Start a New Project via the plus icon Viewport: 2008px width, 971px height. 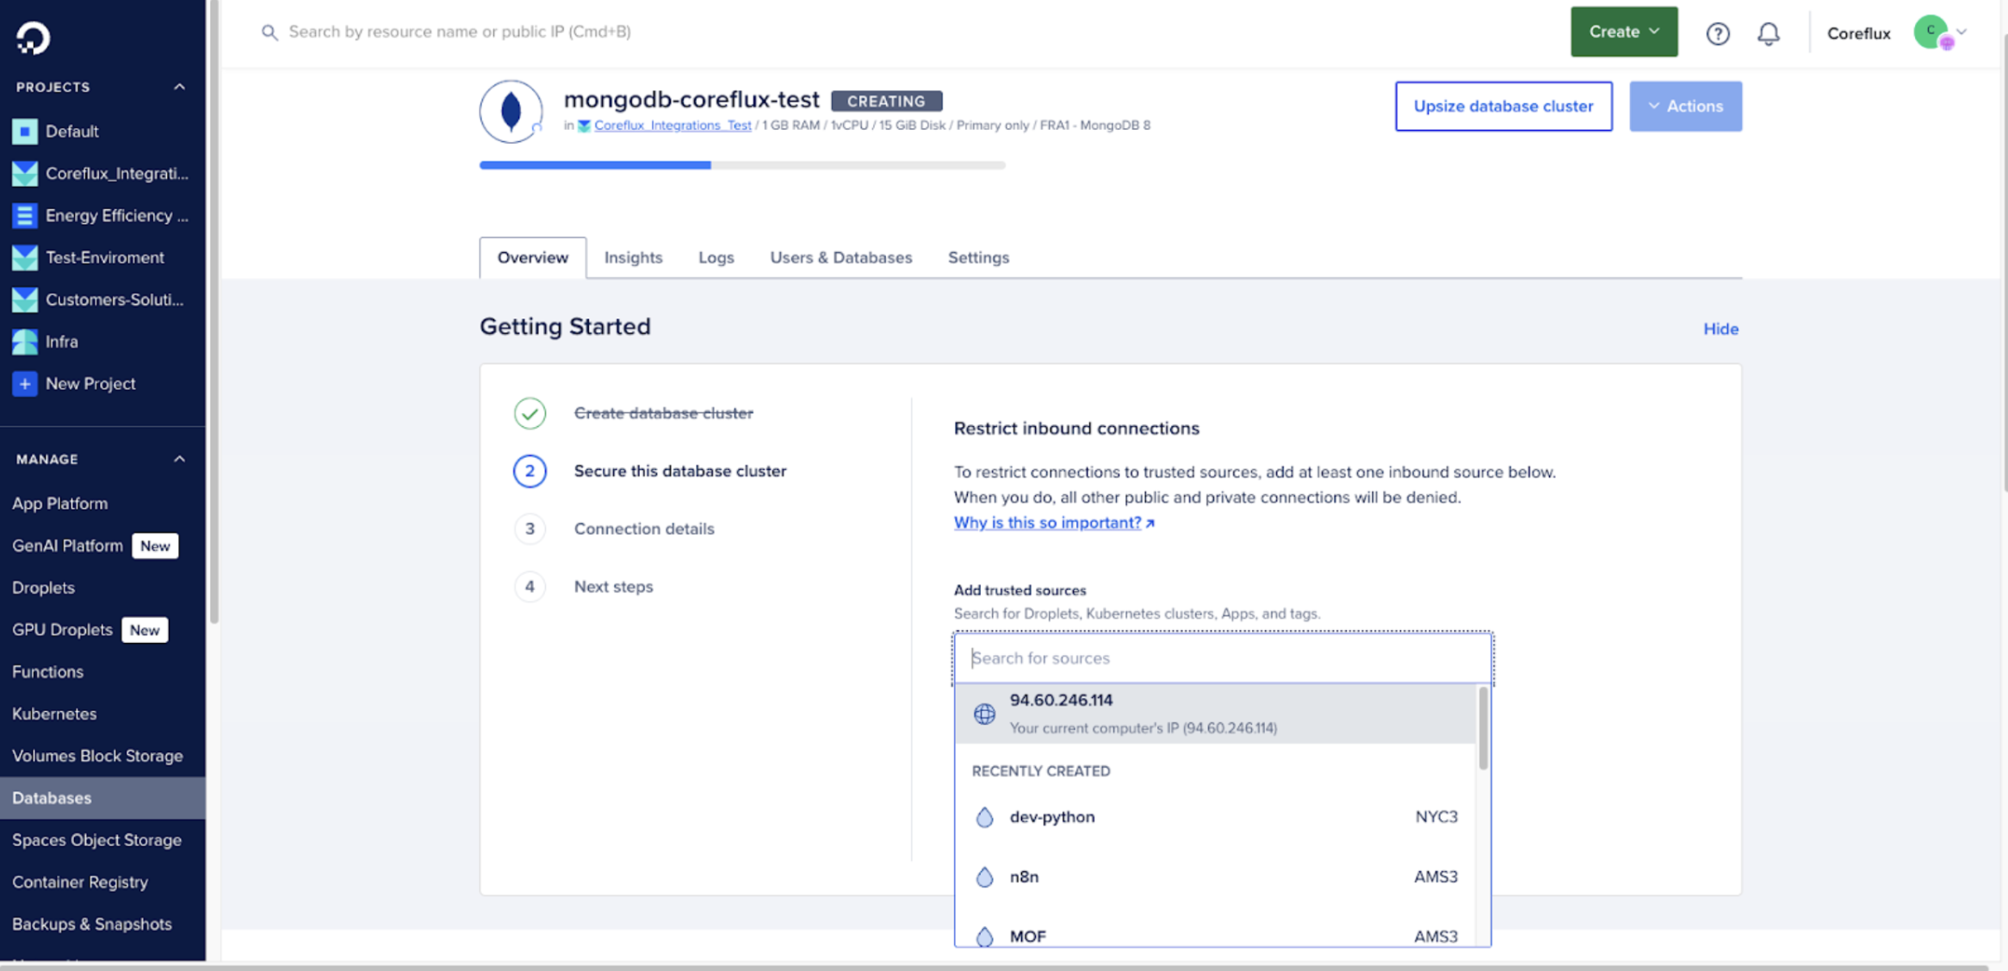[x=23, y=383]
